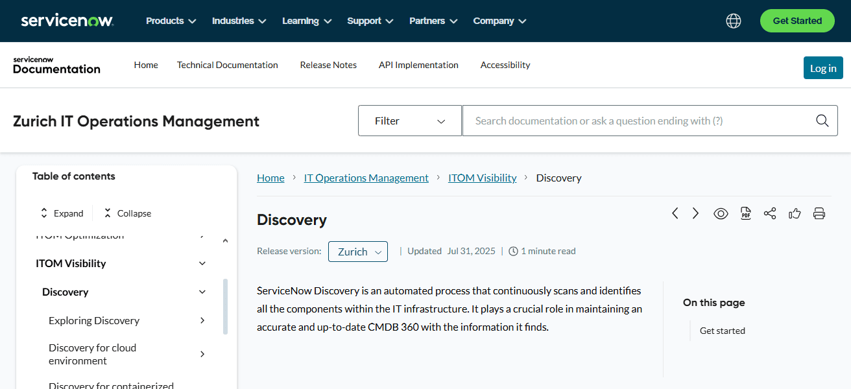This screenshot has width=851, height=389.
Task: Open the Industries dropdown menu
Action: coord(239,21)
